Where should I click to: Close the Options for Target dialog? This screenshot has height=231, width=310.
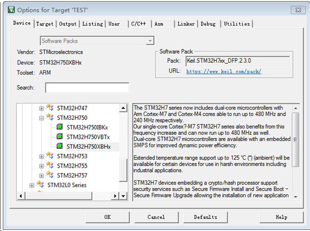[298, 10]
